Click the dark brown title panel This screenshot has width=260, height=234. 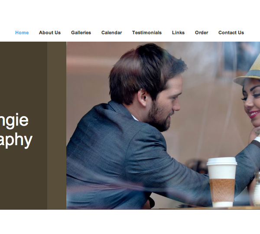(23, 126)
